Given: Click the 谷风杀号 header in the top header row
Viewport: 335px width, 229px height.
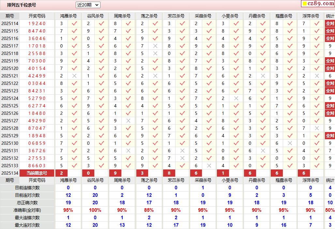Looking at the screenshot, I should pyautogui.click(x=95, y=16).
